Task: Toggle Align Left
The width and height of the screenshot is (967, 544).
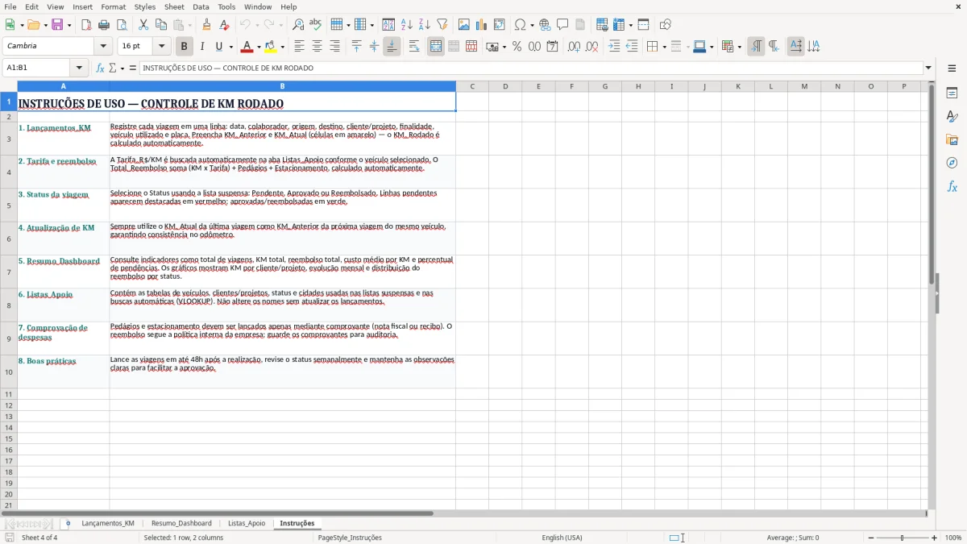Action: coord(300,47)
